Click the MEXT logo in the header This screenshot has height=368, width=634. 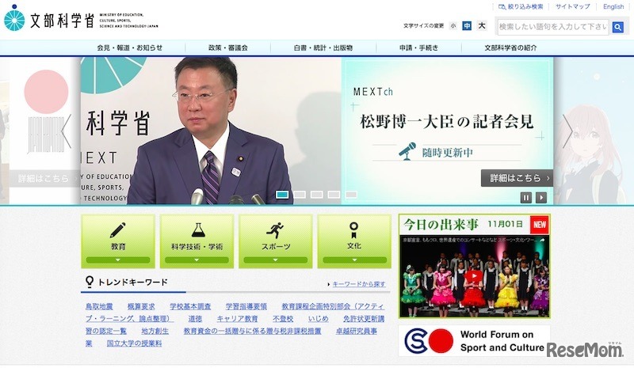(x=81, y=19)
